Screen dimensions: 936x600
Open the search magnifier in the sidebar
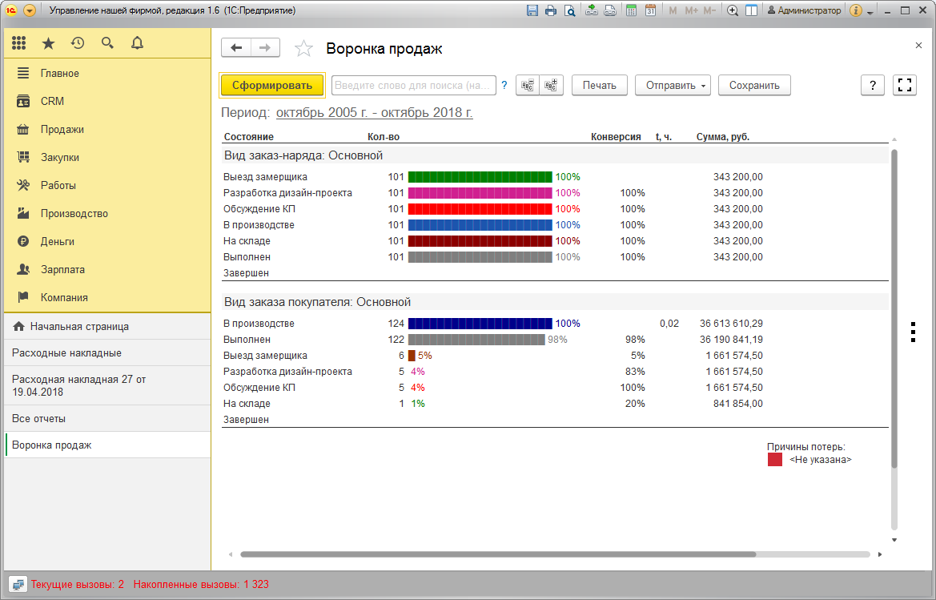(x=107, y=43)
